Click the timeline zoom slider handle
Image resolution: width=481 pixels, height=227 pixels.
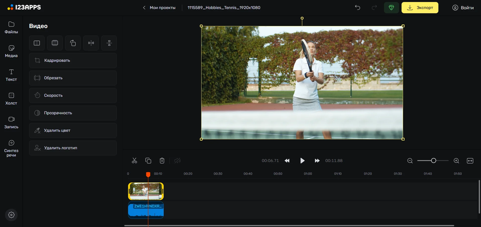coord(434,160)
